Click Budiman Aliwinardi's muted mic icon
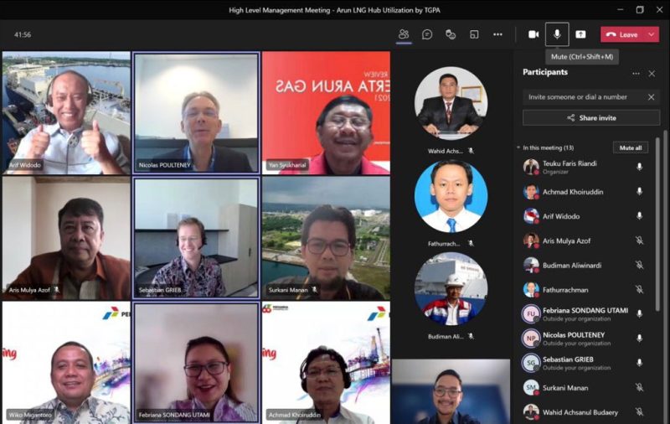The width and height of the screenshot is (670, 424). pyautogui.click(x=639, y=265)
